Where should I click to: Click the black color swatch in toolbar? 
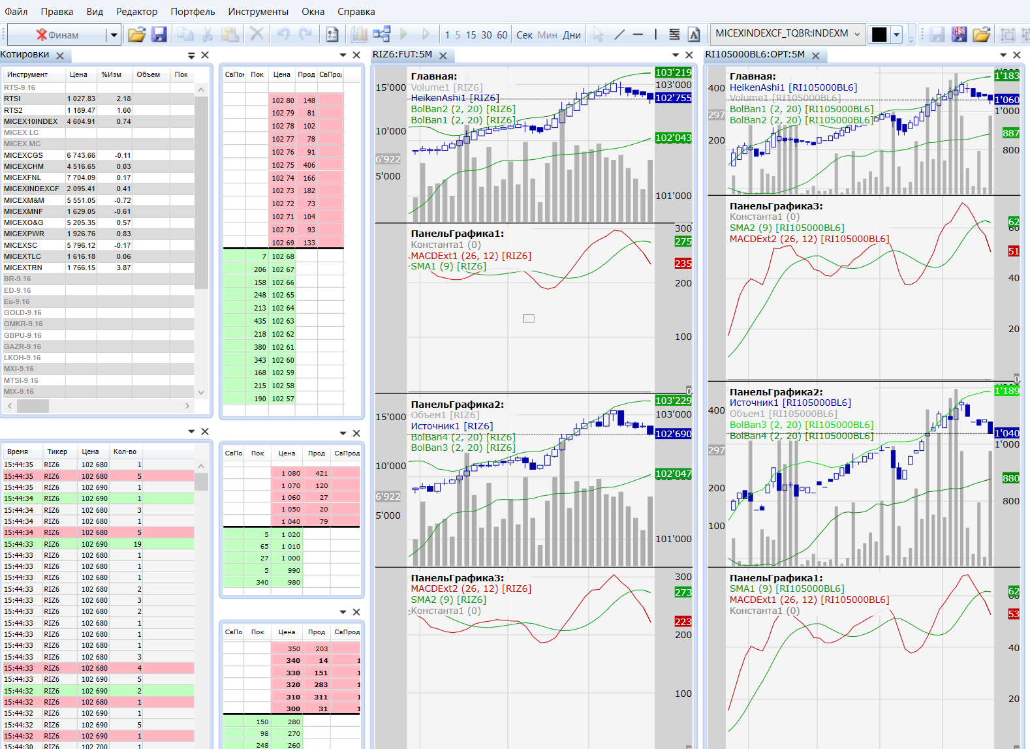click(879, 35)
